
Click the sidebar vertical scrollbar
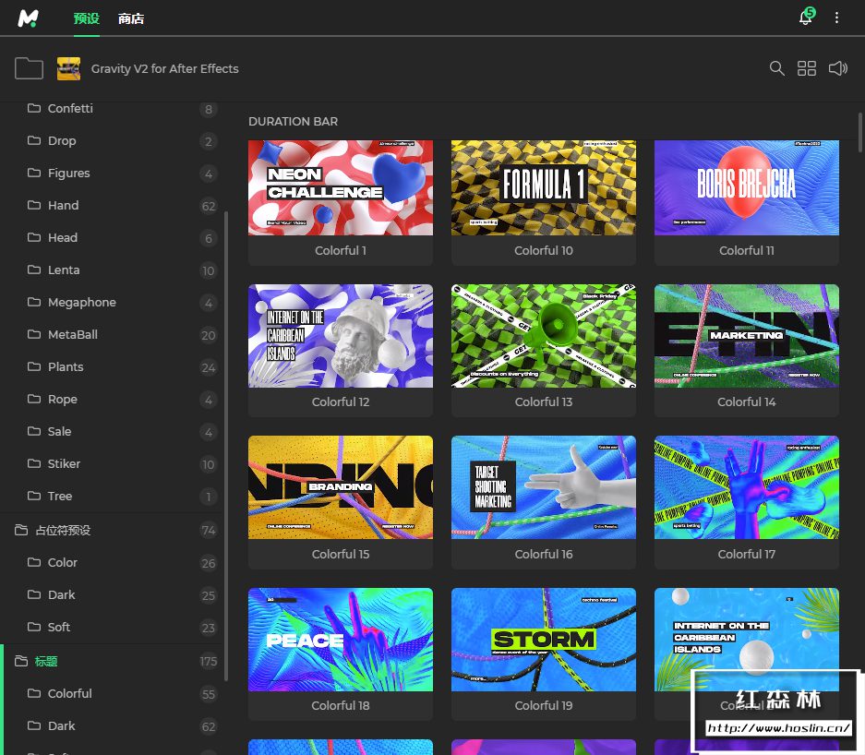226,446
